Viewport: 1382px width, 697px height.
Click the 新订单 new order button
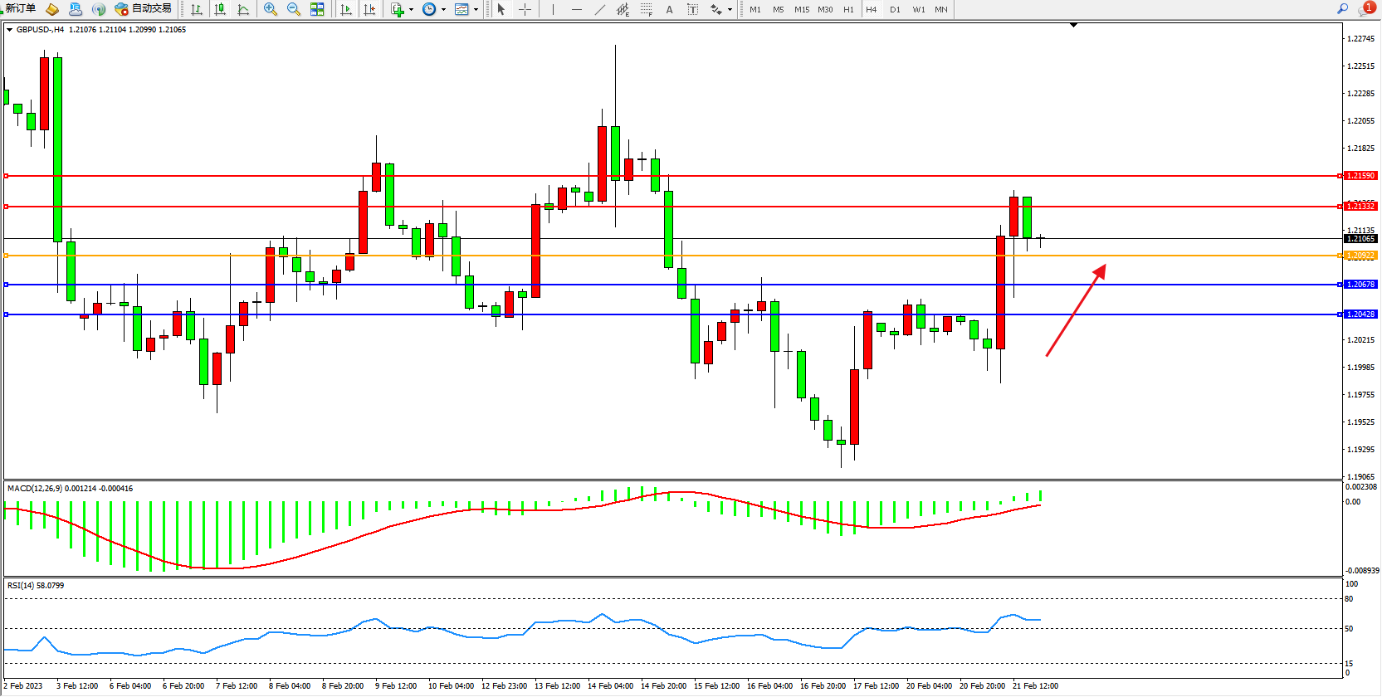coord(18,8)
